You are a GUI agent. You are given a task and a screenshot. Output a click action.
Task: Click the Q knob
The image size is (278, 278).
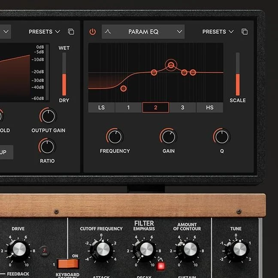coord(222,137)
